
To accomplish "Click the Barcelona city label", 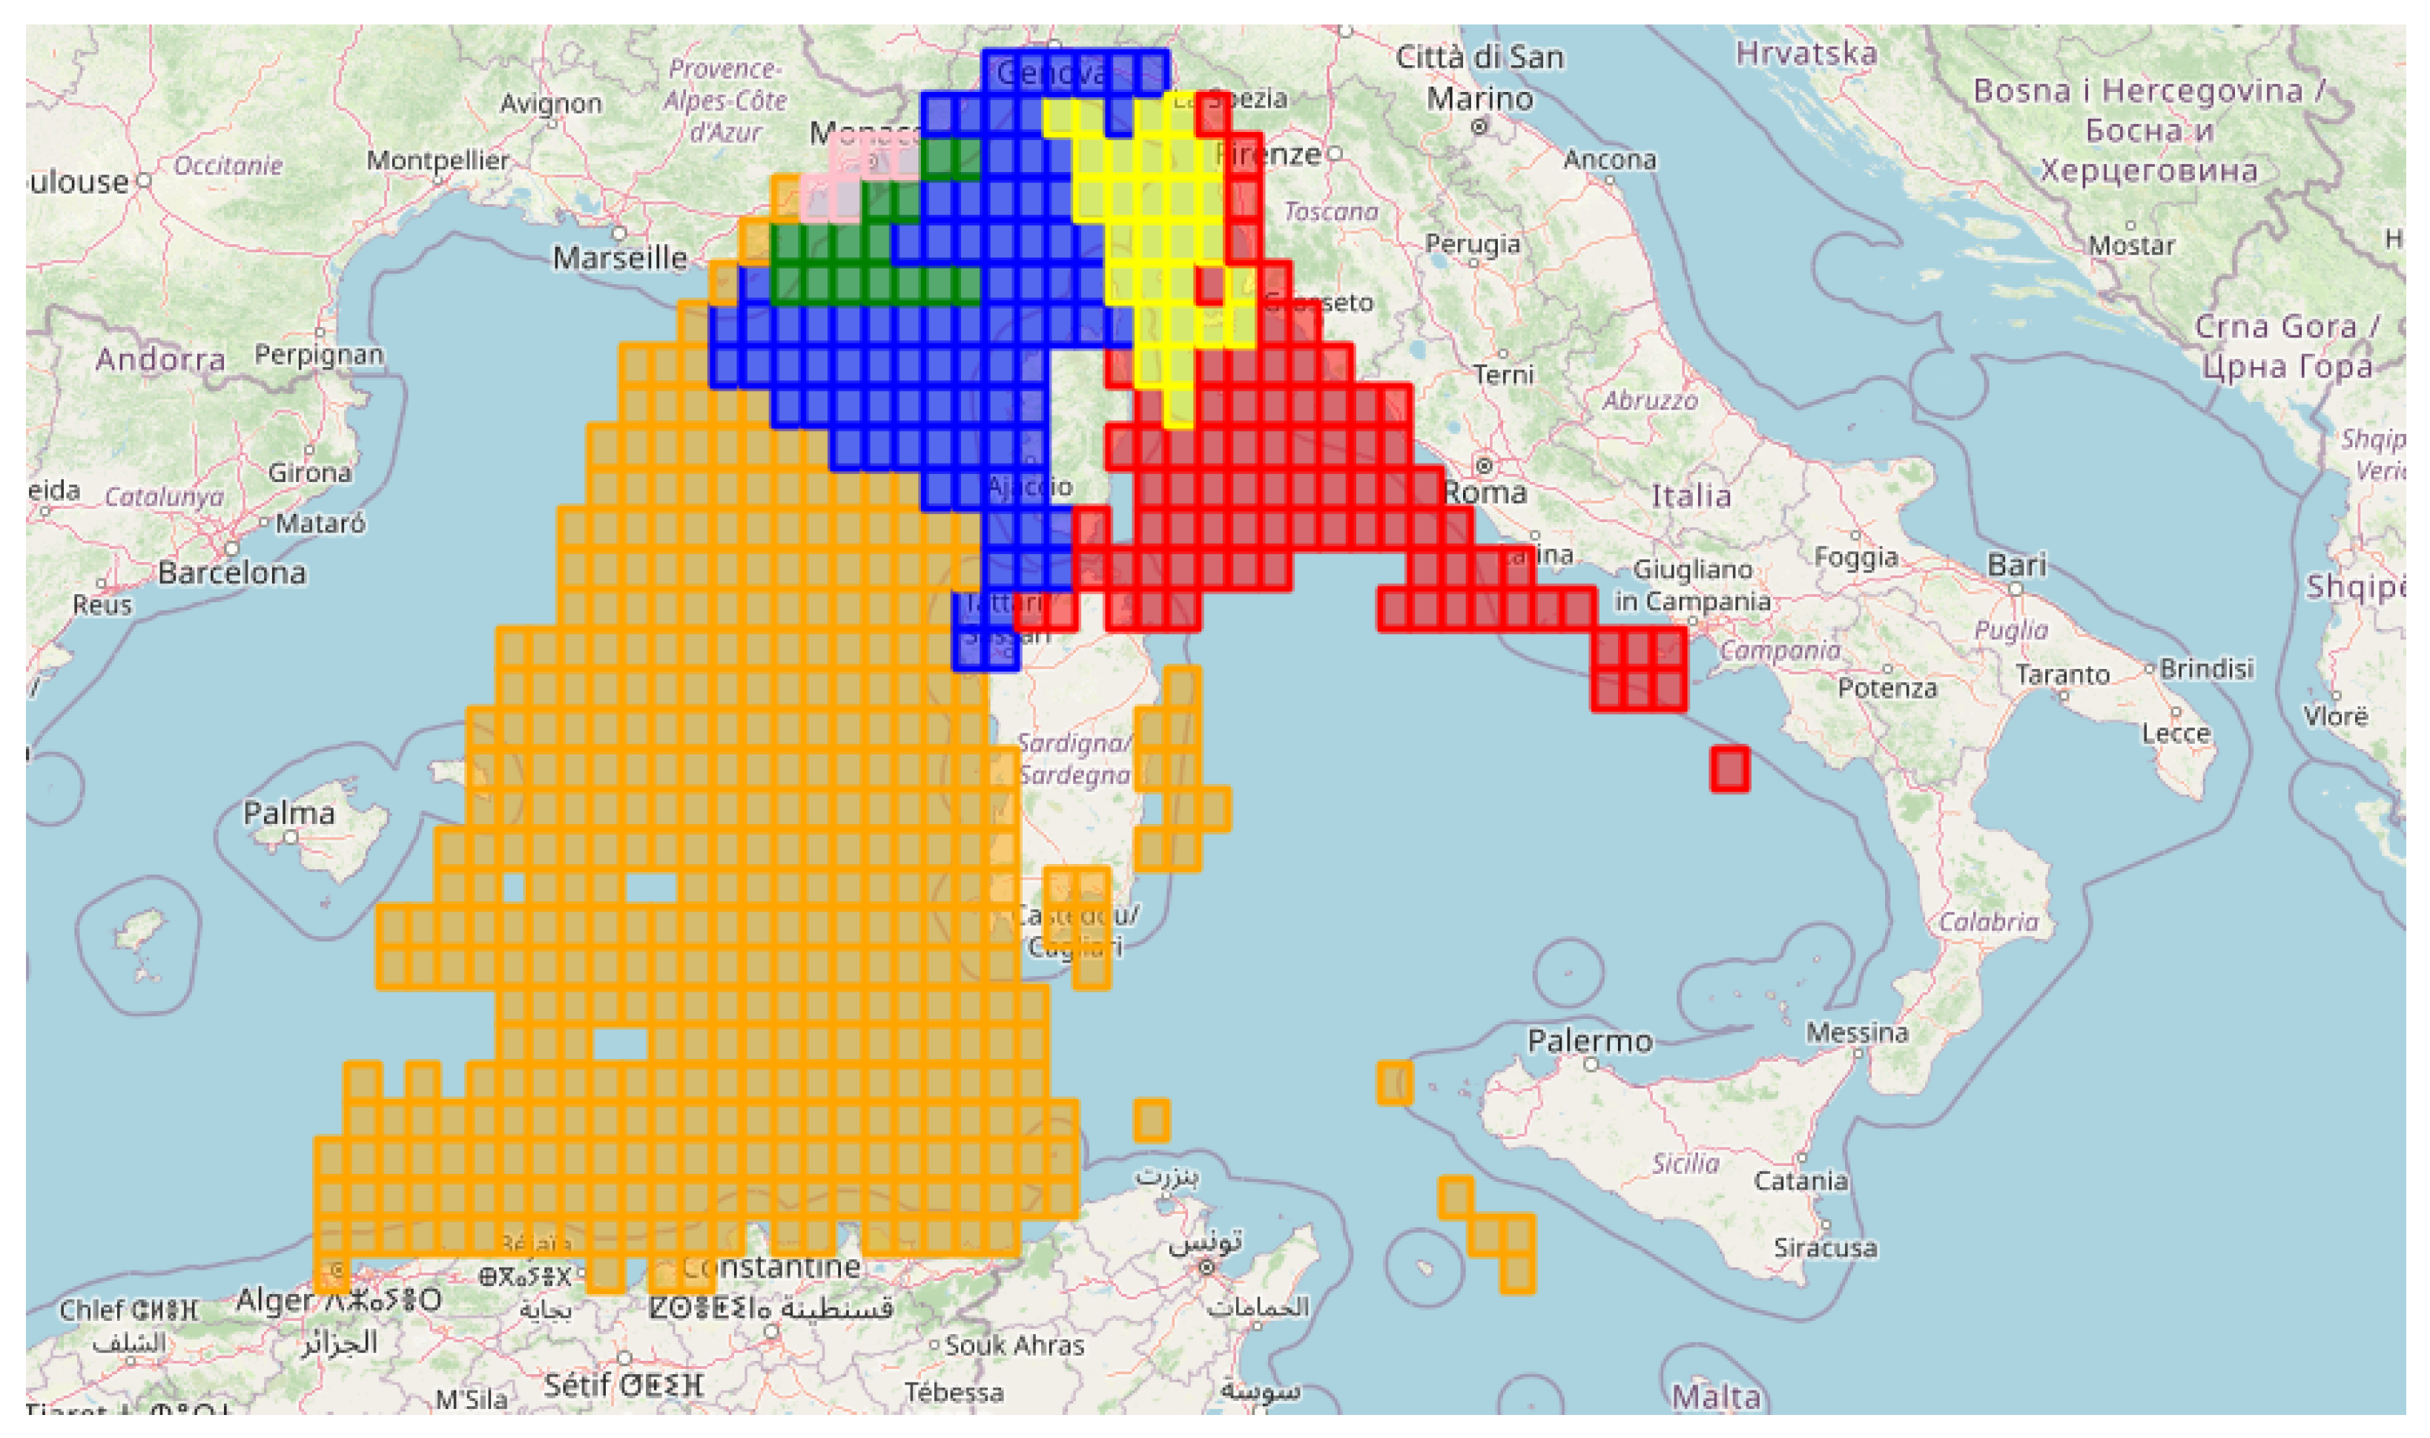I will pyautogui.click(x=231, y=573).
